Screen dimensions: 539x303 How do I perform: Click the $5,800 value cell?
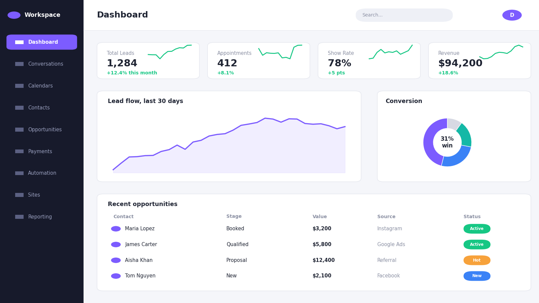coord(322,244)
